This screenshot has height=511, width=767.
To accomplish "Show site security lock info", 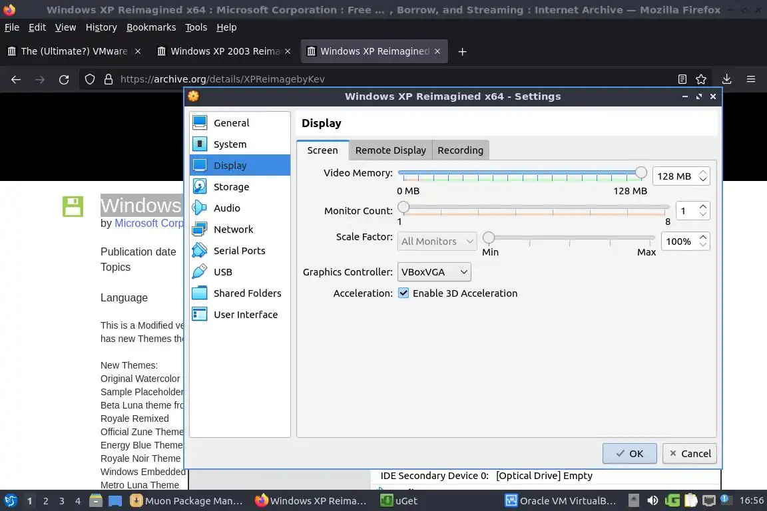I will pos(109,79).
